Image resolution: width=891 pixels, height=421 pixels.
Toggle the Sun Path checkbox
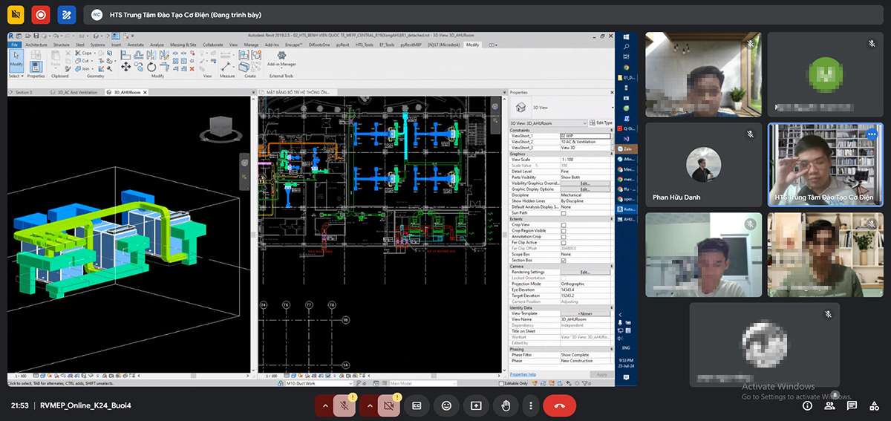pos(564,213)
